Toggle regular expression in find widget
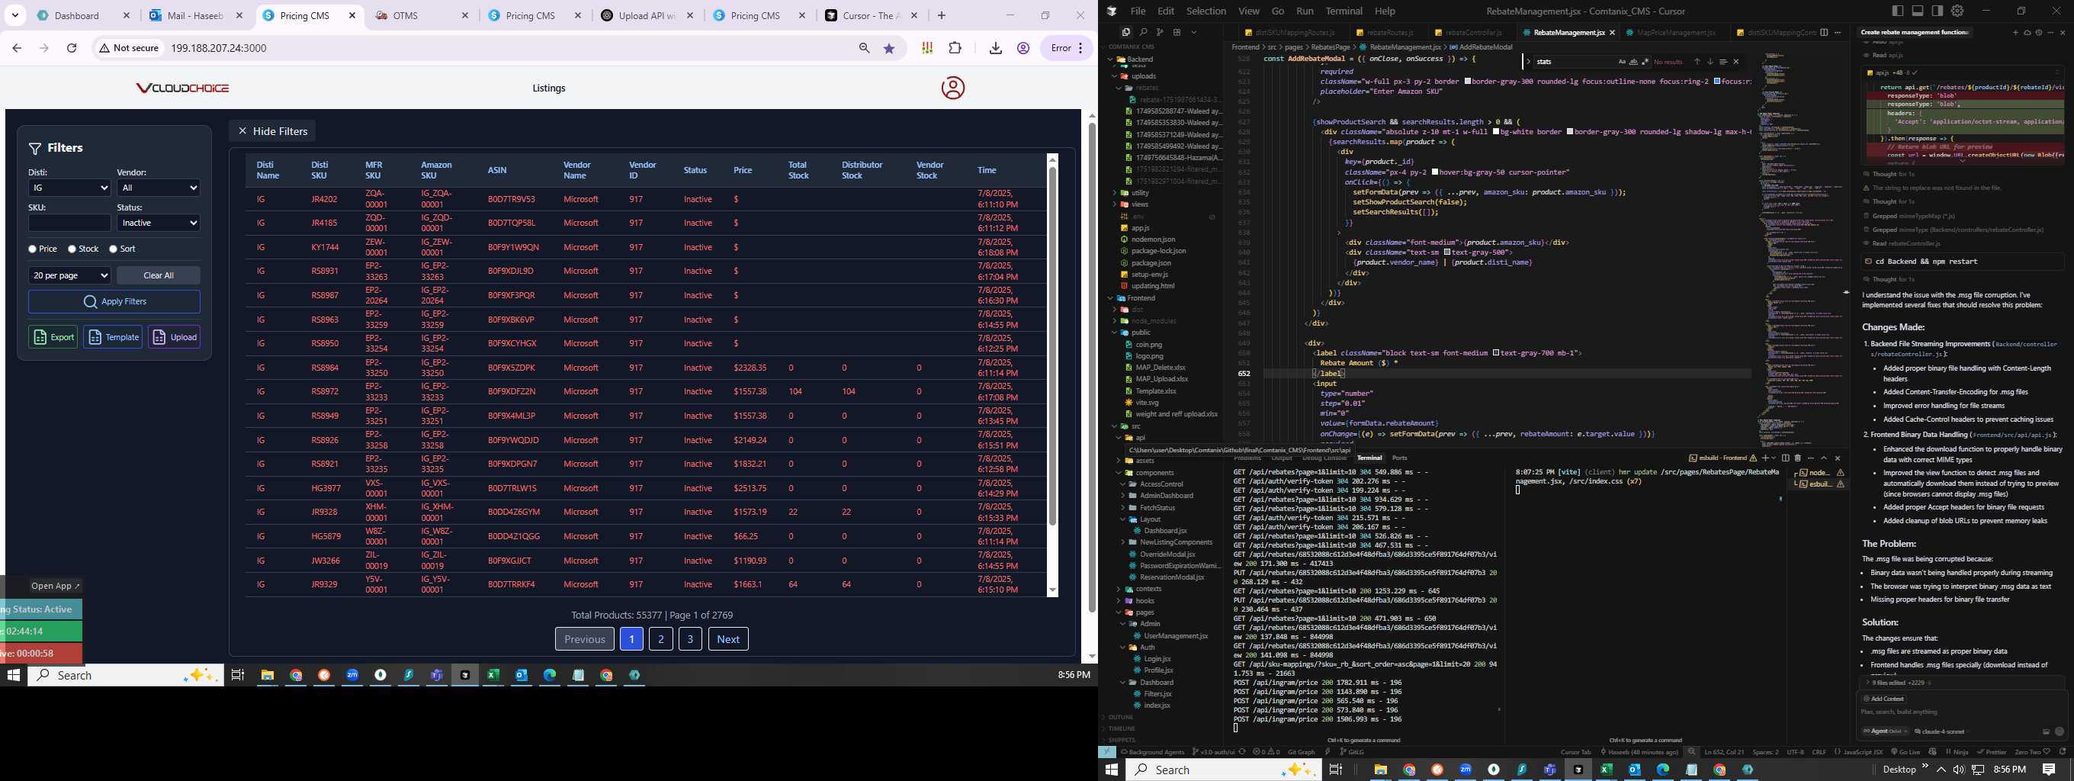2074x781 pixels. [1644, 61]
